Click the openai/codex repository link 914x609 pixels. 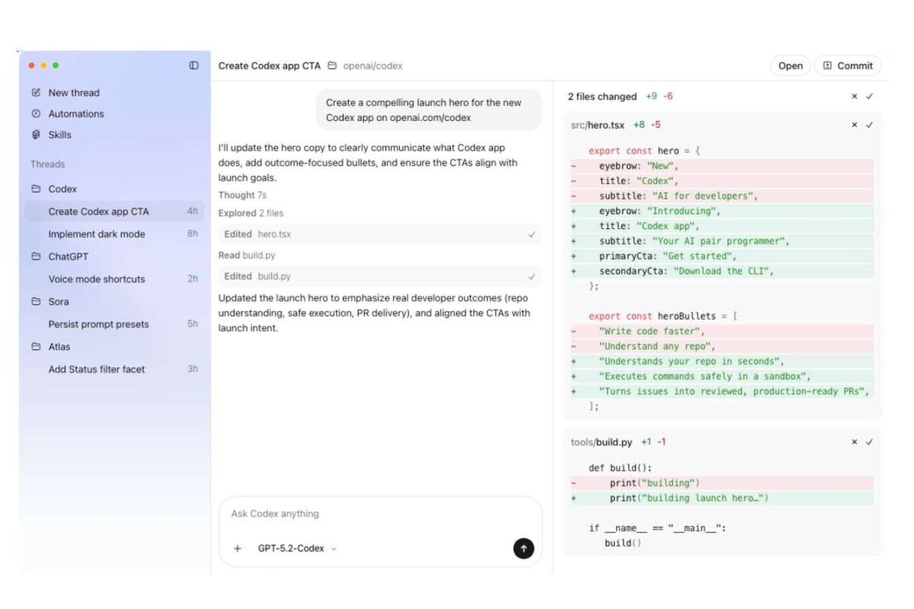pyautogui.click(x=372, y=65)
